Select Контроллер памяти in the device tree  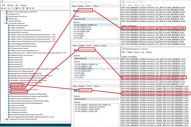pyautogui.click(x=18, y=87)
